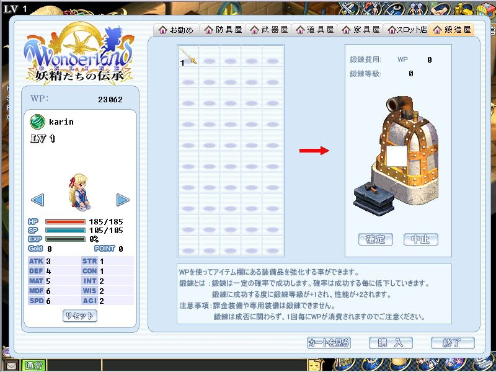Click the Gold amount label

click(35, 249)
